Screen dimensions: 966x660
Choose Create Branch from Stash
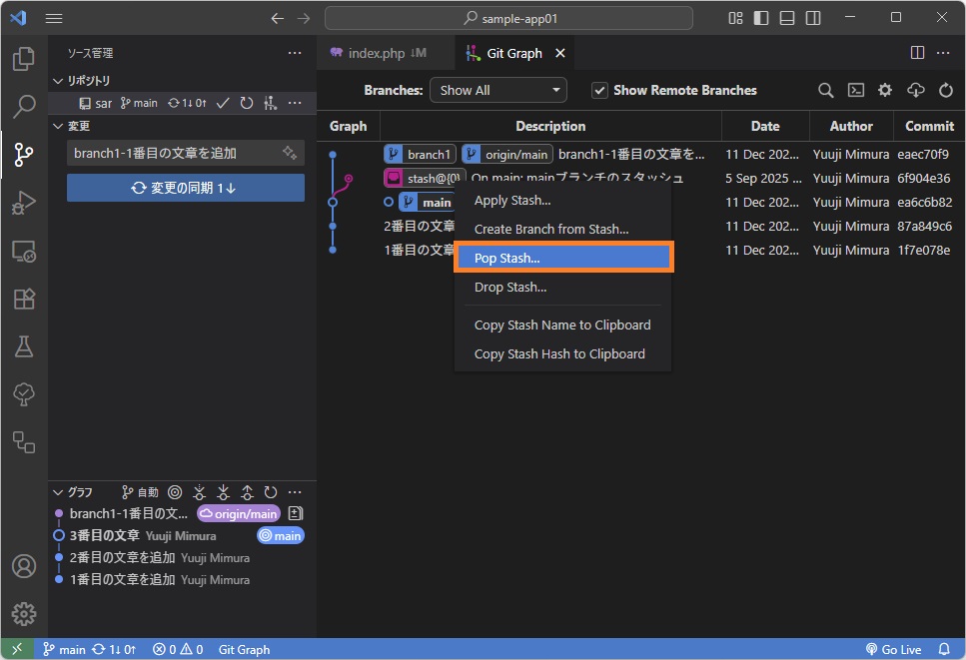pyautogui.click(x=562, y=229)
